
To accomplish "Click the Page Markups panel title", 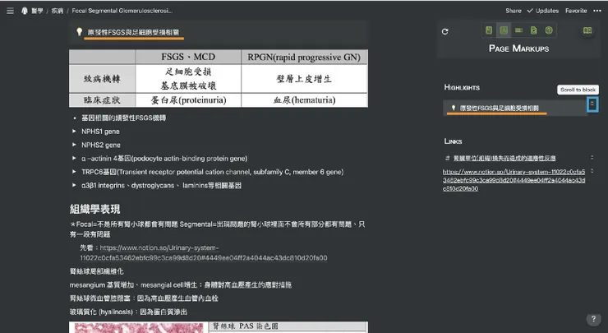I will (518, 49).
